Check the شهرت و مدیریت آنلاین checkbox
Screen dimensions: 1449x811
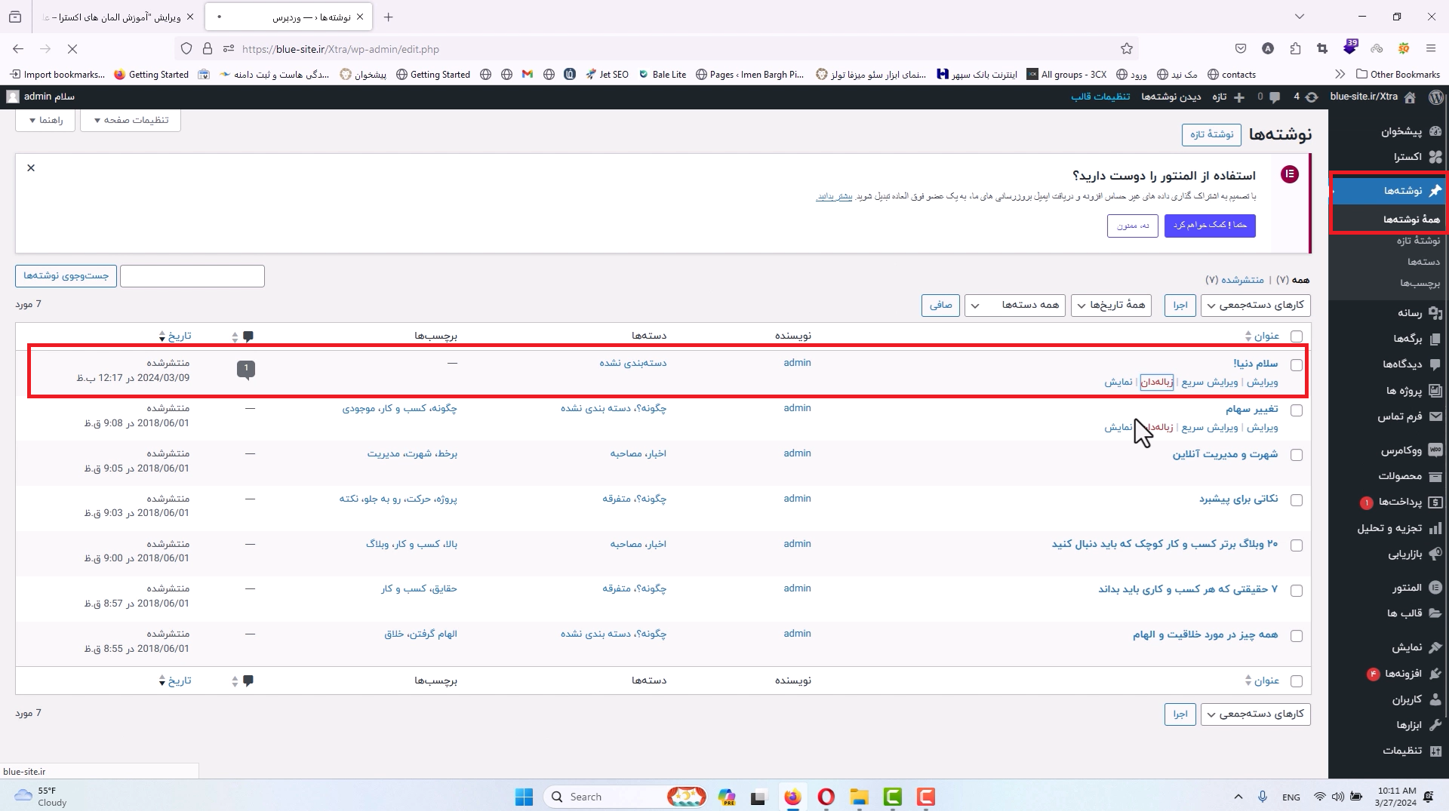1297,456
